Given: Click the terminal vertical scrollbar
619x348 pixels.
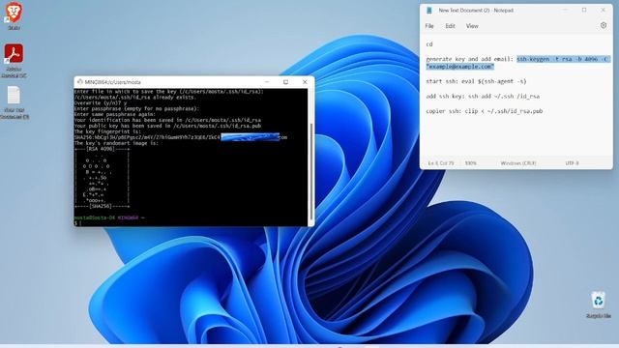Looking at the screenshot, I should (x=311, y=172).
